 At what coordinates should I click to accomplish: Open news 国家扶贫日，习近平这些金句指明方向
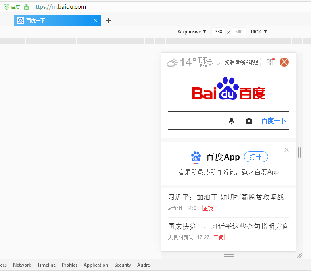click(x=228, y=226)
